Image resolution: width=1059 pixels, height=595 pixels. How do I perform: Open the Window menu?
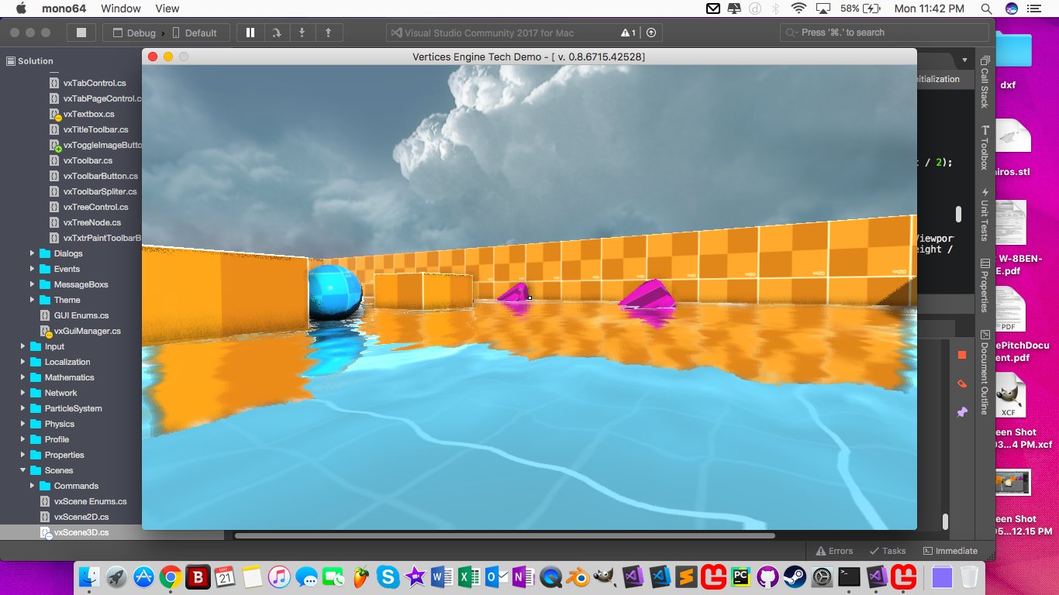pos(121,9)
